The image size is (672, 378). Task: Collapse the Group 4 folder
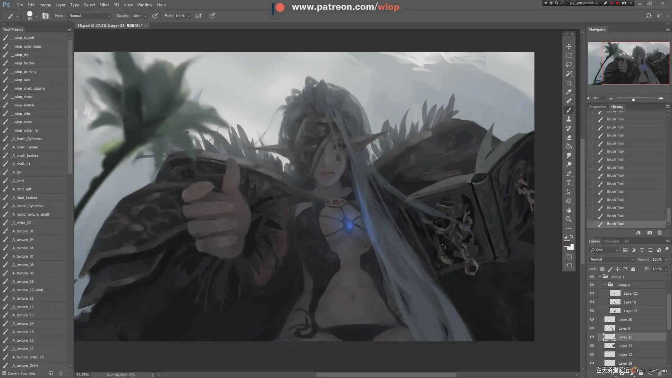(605, 285)
